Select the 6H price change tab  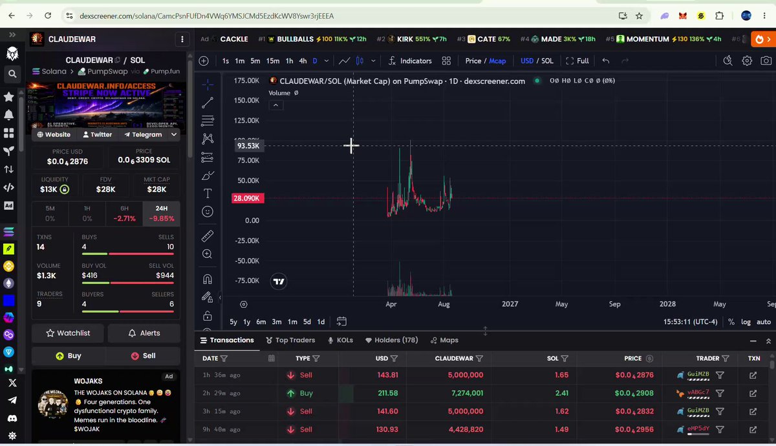click(x=124, y=214)
